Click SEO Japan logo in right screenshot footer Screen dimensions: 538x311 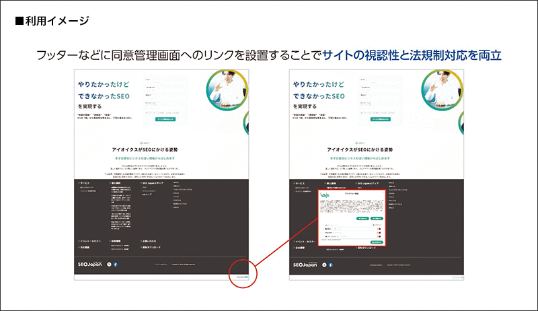(305, 265)
